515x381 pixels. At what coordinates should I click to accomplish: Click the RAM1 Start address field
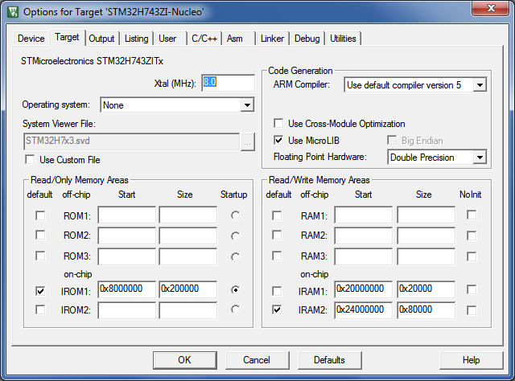tap(364, 215)
